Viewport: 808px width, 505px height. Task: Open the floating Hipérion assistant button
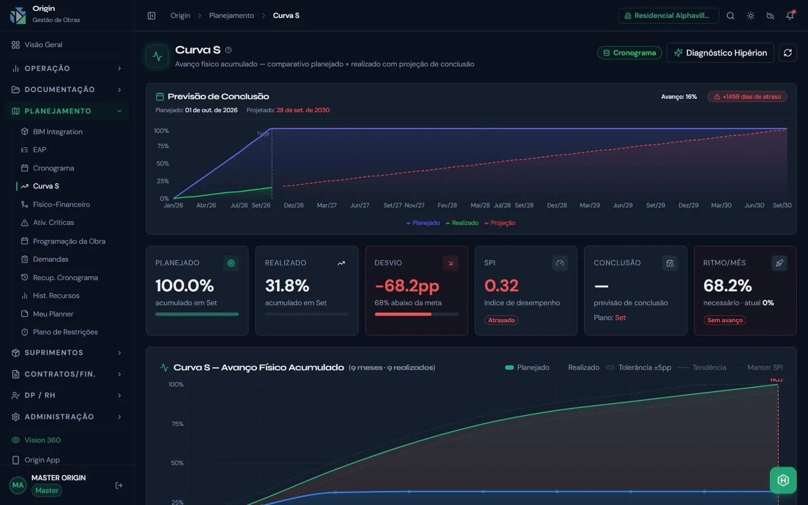(783, 480)
